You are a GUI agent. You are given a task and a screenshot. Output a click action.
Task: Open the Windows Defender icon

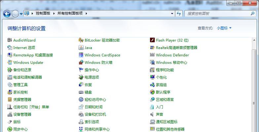click(x=152, y=55)
